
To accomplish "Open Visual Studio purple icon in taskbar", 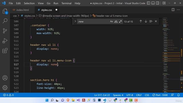I will 78,100.
